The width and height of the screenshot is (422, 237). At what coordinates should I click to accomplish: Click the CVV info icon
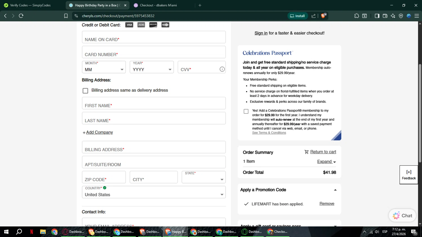(222, 69)
